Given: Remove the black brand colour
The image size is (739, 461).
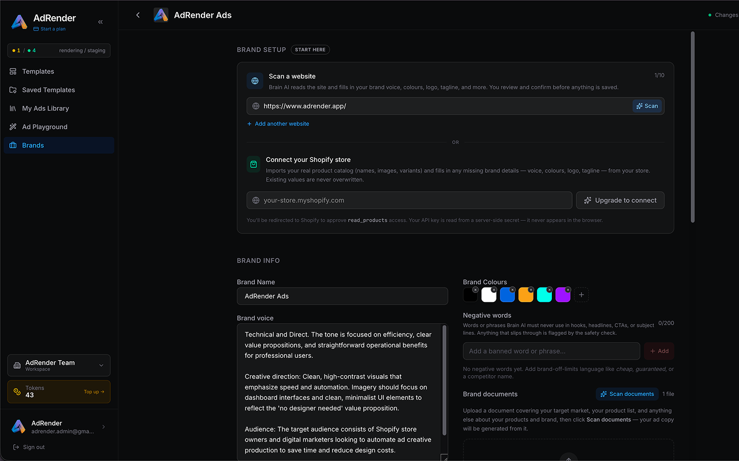Looking at the screenshot, I should tap(475, 290).
